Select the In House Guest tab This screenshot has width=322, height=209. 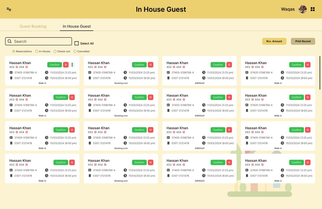point(77,26)
